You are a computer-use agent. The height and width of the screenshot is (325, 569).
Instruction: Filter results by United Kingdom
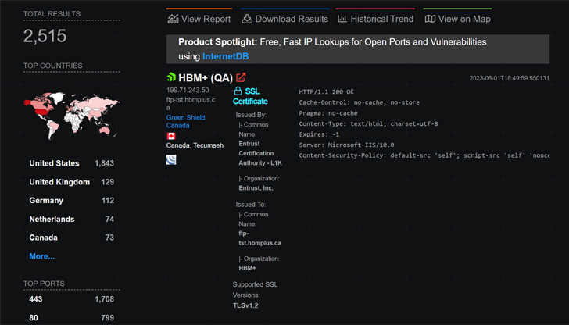[59, 182]
